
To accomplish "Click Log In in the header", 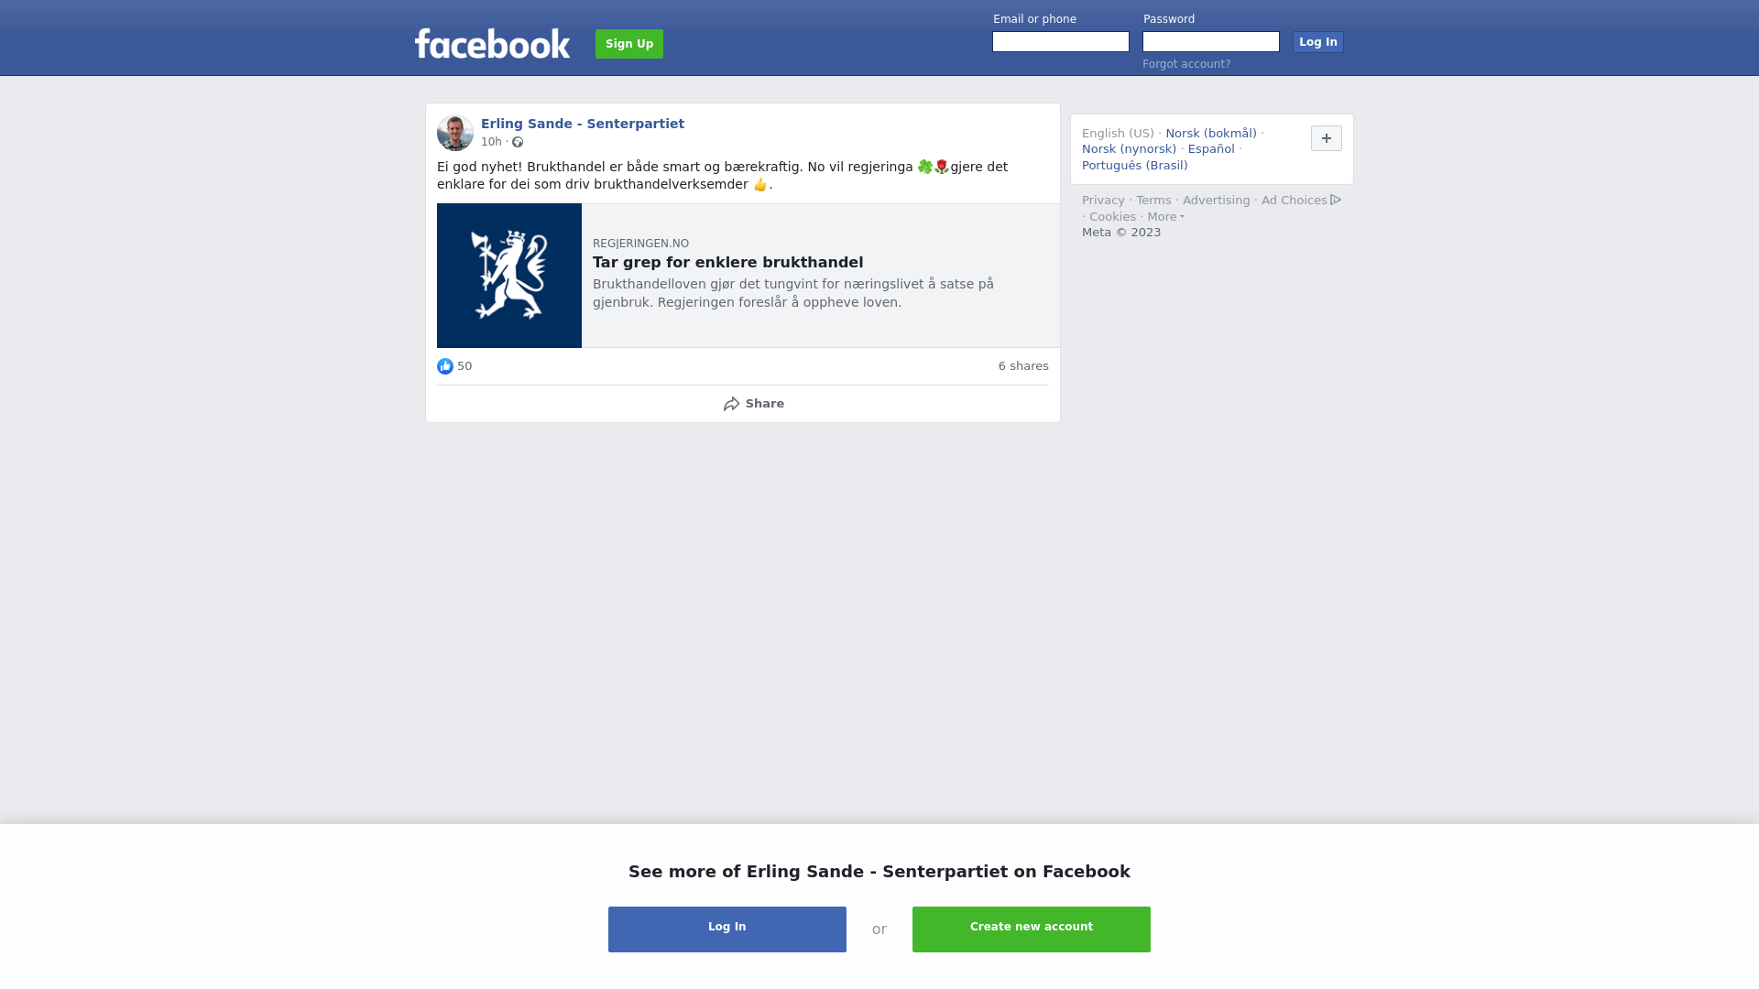I will (x=1318, y=42).
